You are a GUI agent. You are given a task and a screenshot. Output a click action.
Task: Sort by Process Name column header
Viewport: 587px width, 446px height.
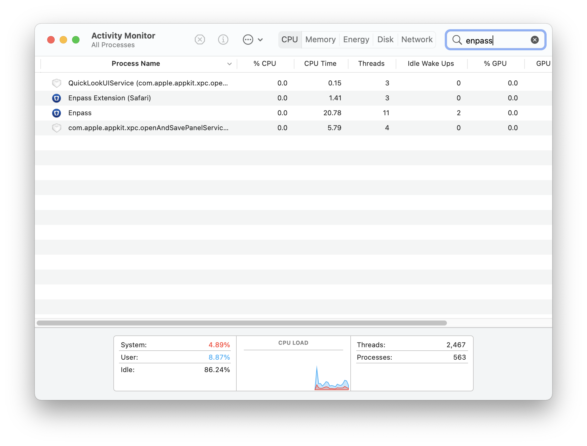136,64
